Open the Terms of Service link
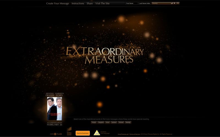The image size is (220, 137). (134, 134)
